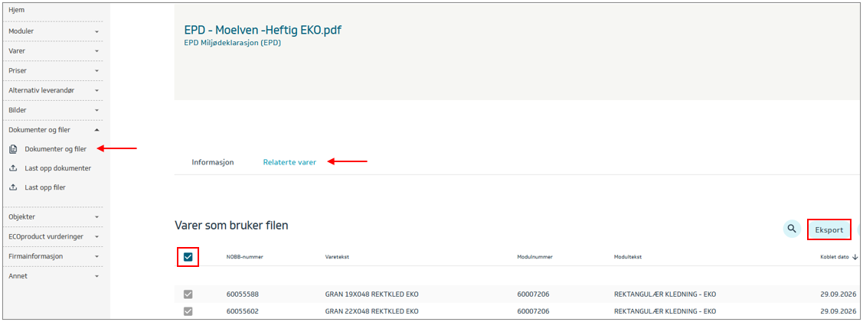Open Last opp filer sub-item
Screen dimensions: 863x322
click(45, 187)
